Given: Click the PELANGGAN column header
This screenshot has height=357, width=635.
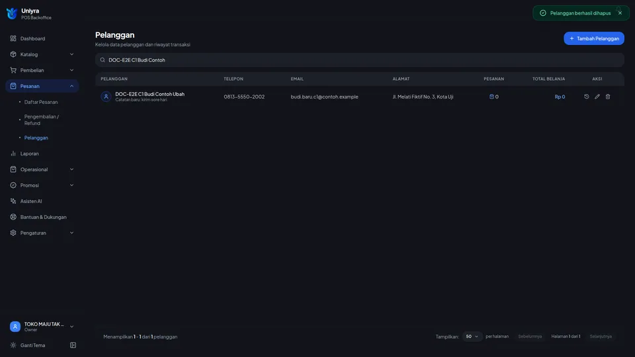Looking at the screenshot, I should [114, 79].
